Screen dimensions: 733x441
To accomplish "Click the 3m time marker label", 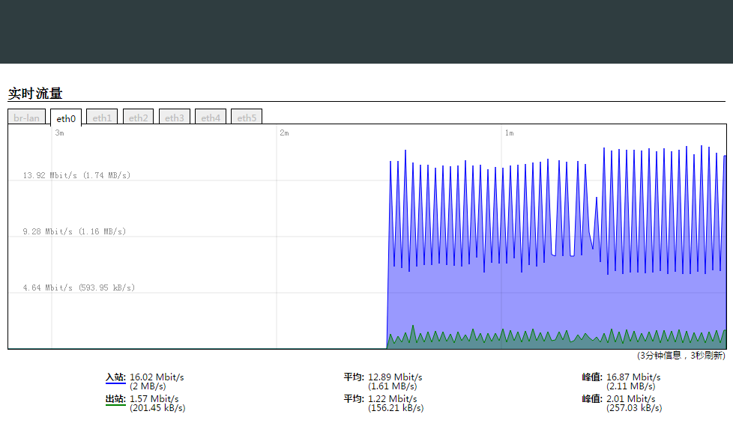I will (x=59, y=133).
